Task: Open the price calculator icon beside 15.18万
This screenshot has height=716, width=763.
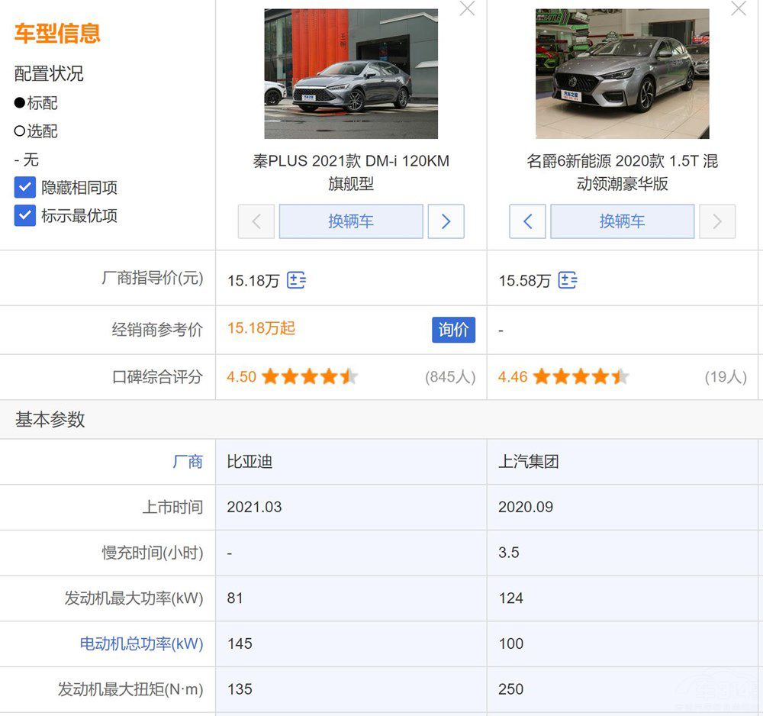Action: [x=297, y=280]
